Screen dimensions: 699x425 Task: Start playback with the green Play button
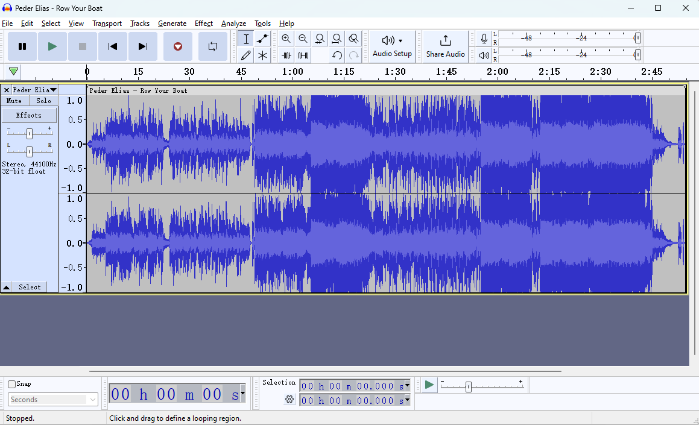click(52, 46)
